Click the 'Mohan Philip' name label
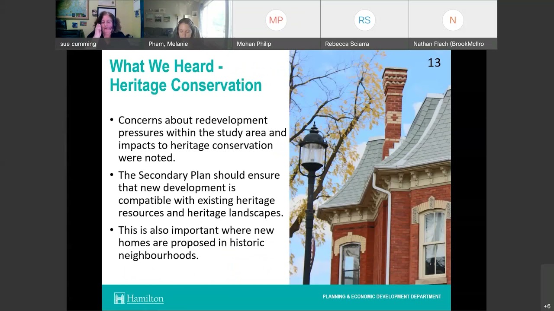 254,44
